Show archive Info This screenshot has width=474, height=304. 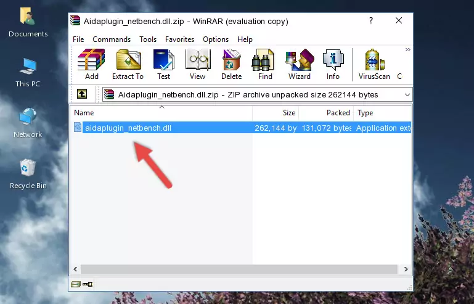pos(333,64)
